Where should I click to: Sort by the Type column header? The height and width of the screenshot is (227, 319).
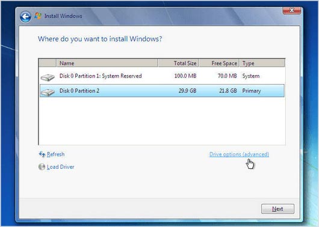pyautogui.click(x=262, y=63)
